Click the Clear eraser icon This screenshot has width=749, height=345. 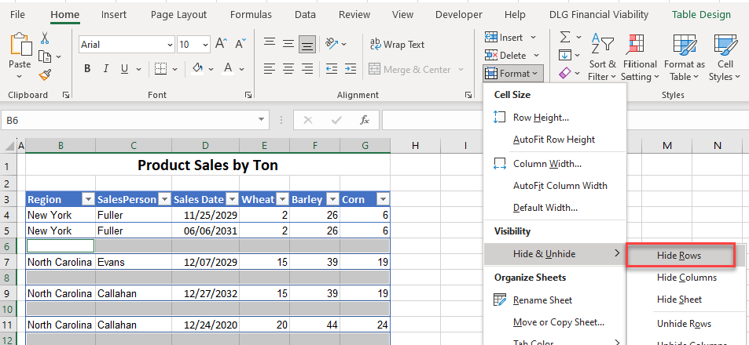pos(565,73)
